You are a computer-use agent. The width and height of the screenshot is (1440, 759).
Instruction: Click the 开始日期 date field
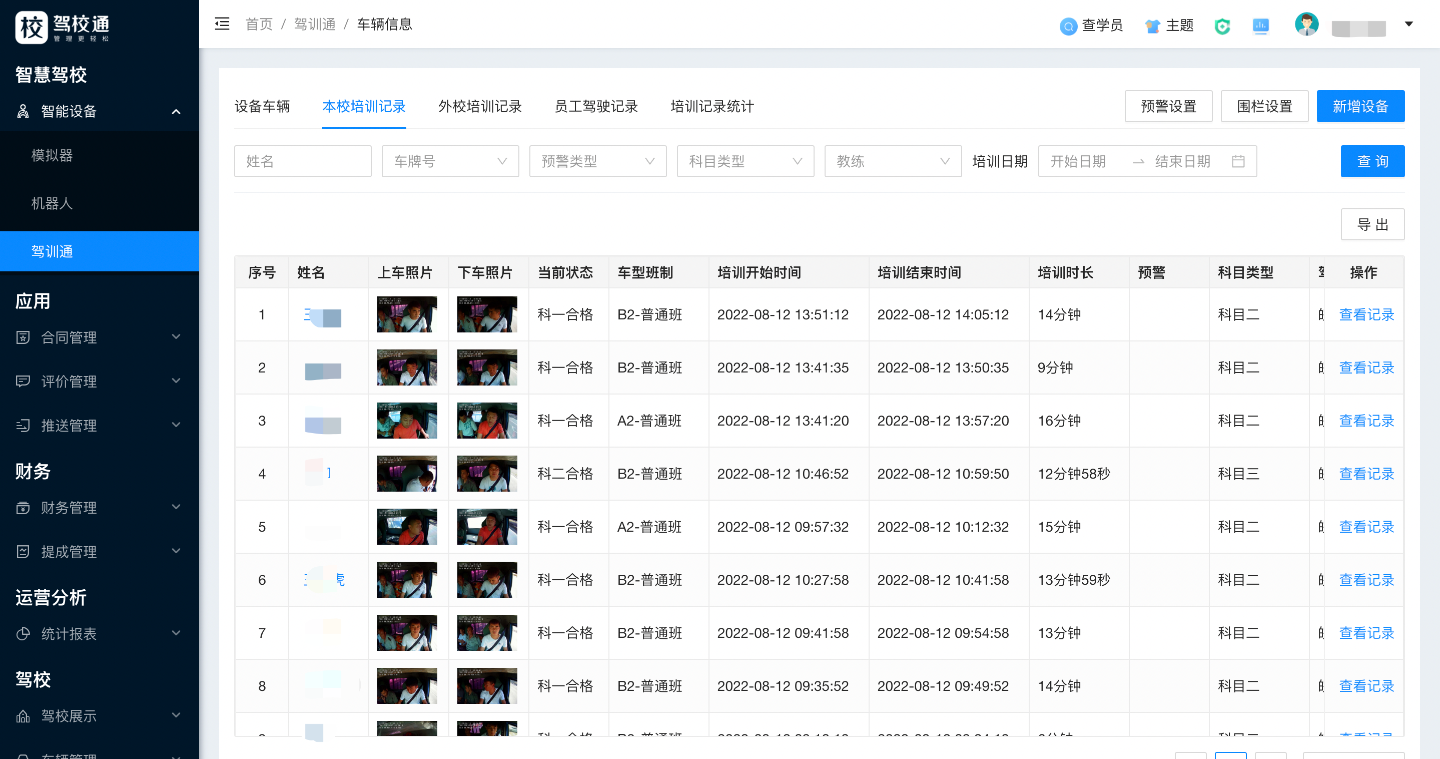pyautogui.click(x=1079, y=161)
